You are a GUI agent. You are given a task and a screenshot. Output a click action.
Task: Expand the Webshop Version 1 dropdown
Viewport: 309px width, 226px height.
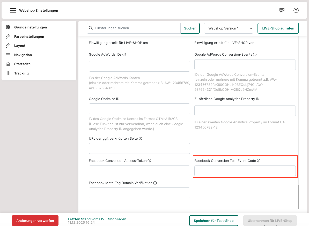(x=228, y=28)
